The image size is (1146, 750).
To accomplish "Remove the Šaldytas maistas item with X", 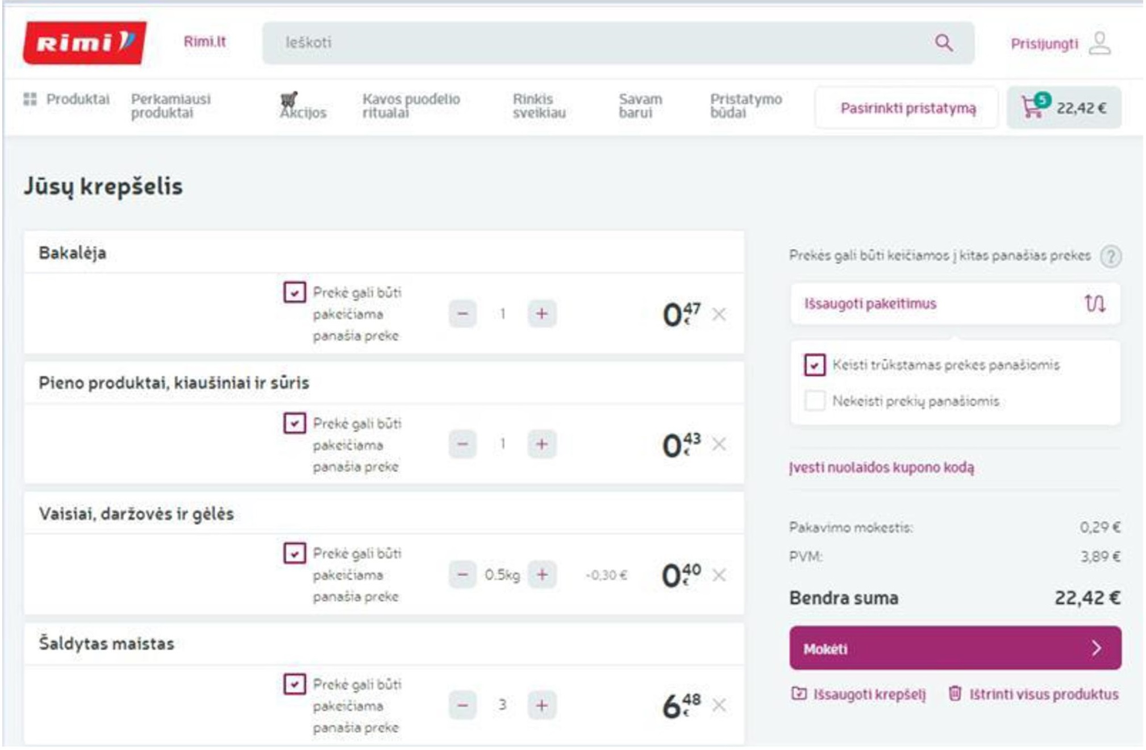I will [x=719, y=705].
